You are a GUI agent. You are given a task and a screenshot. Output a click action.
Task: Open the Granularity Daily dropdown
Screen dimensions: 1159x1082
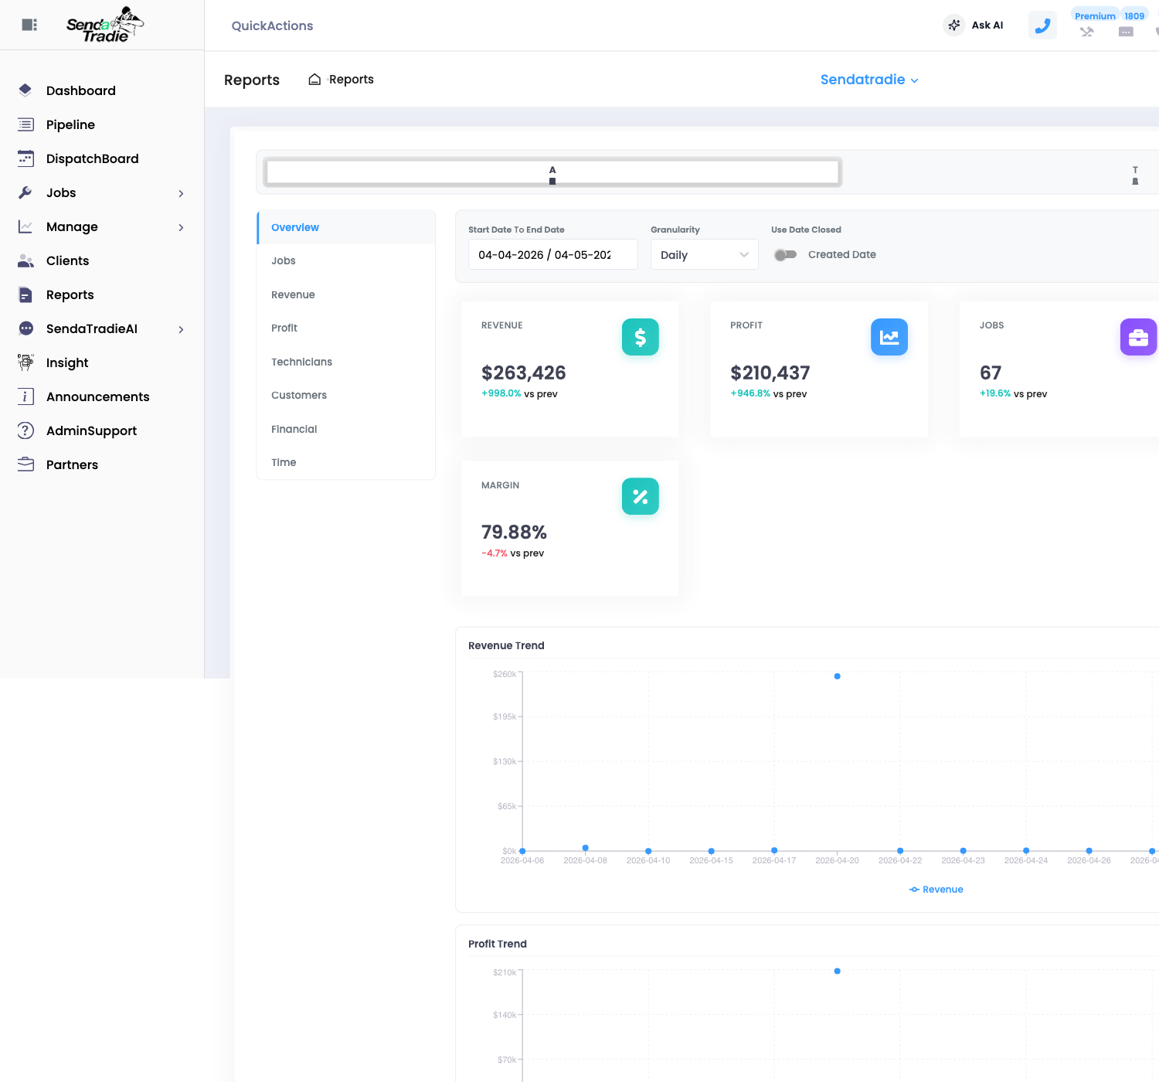point(705,254)
